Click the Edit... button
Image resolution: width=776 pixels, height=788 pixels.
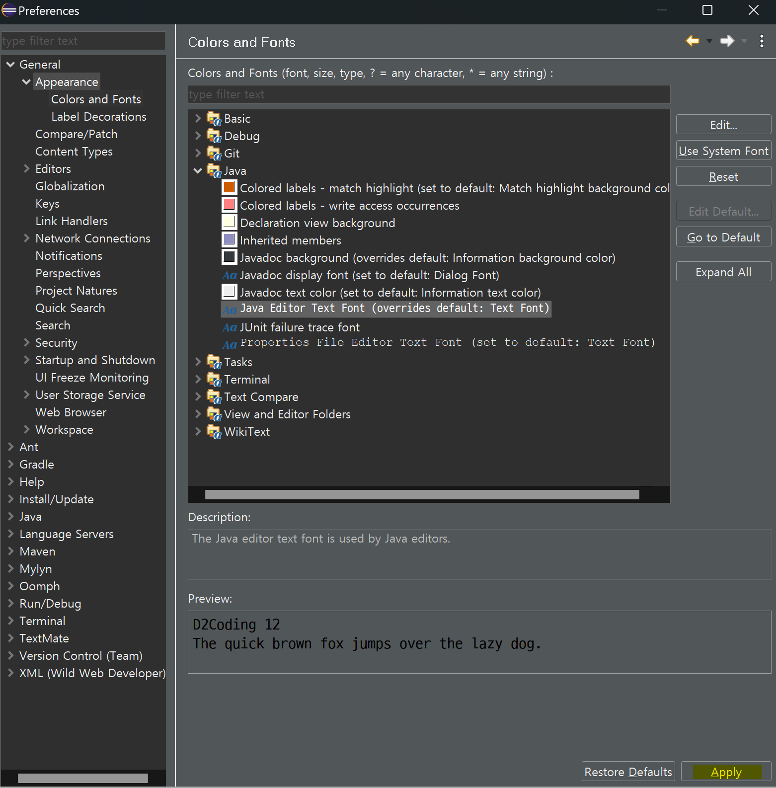point(723,125)
